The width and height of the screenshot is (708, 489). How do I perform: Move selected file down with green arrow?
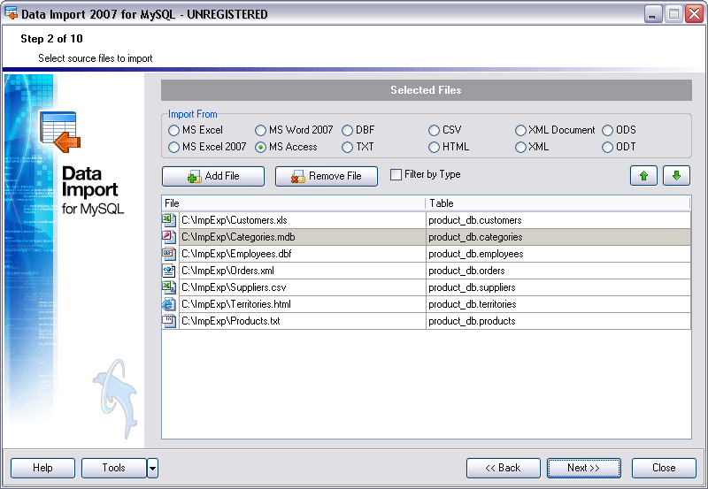[676, 175]
